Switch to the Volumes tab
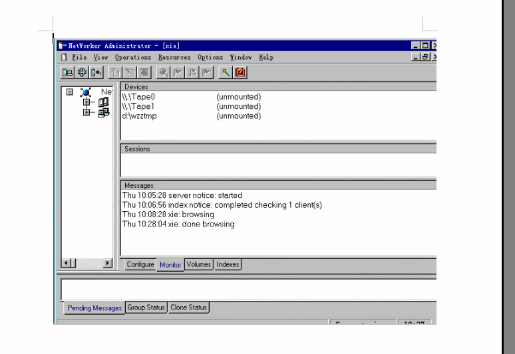Screen dimensions: 515x354 point(198,264)
